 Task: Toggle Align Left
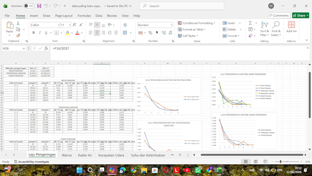point(90,33)
